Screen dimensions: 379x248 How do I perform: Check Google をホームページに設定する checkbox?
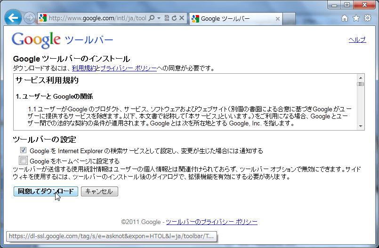(x=23, y=161)
